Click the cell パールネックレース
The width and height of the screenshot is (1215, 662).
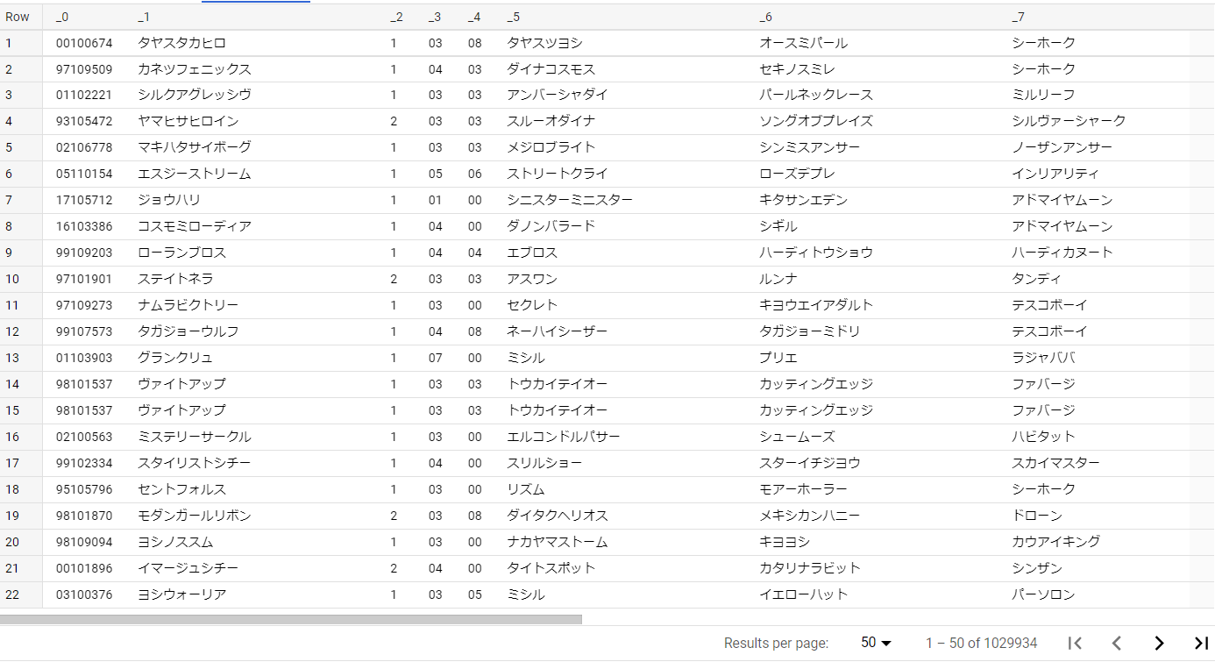point(816,95)
